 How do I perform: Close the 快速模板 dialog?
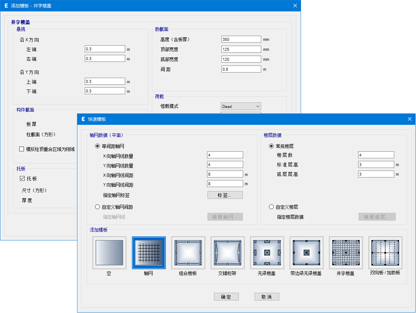pos(409,119)
